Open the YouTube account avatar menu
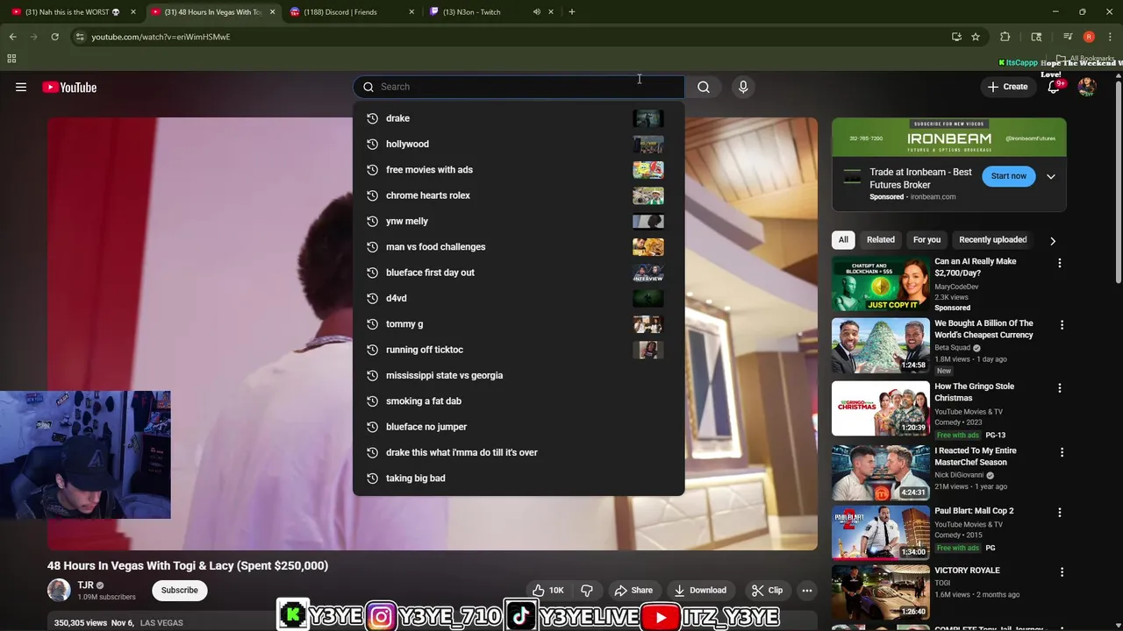 tap(1087, 87)
